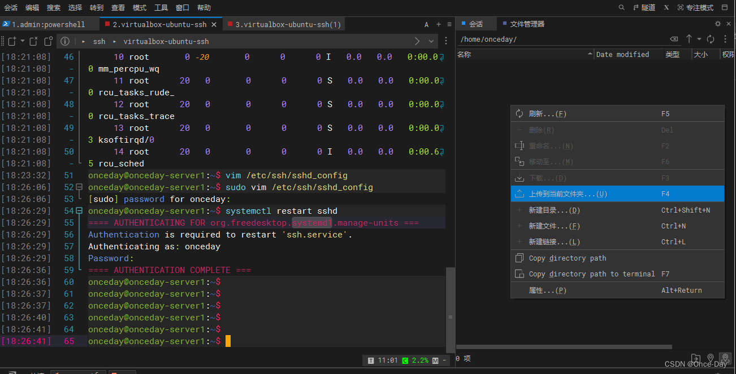Click the layout panel icon at top right
736x374 pixels.
coord(726,8)
